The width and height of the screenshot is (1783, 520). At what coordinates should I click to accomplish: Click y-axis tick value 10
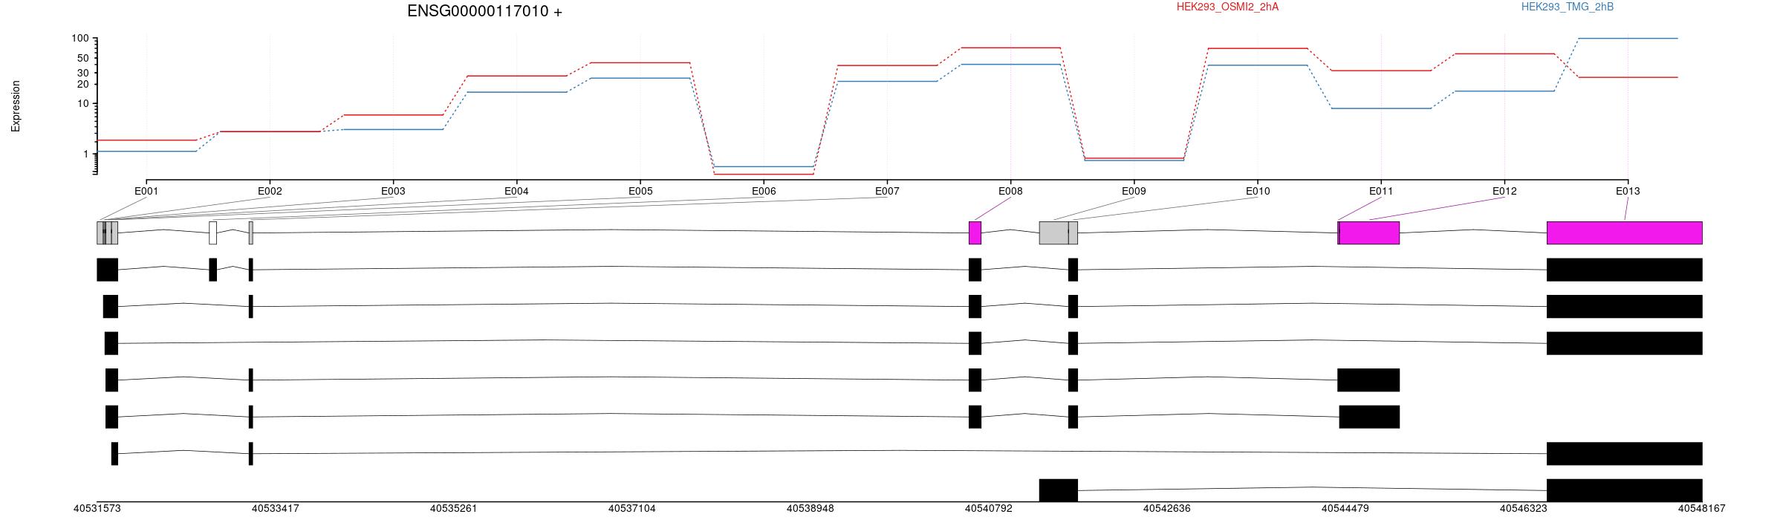[82, 103]
